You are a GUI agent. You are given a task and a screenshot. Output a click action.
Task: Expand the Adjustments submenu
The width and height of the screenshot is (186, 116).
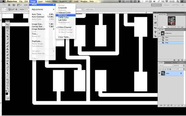coord(42,9)
